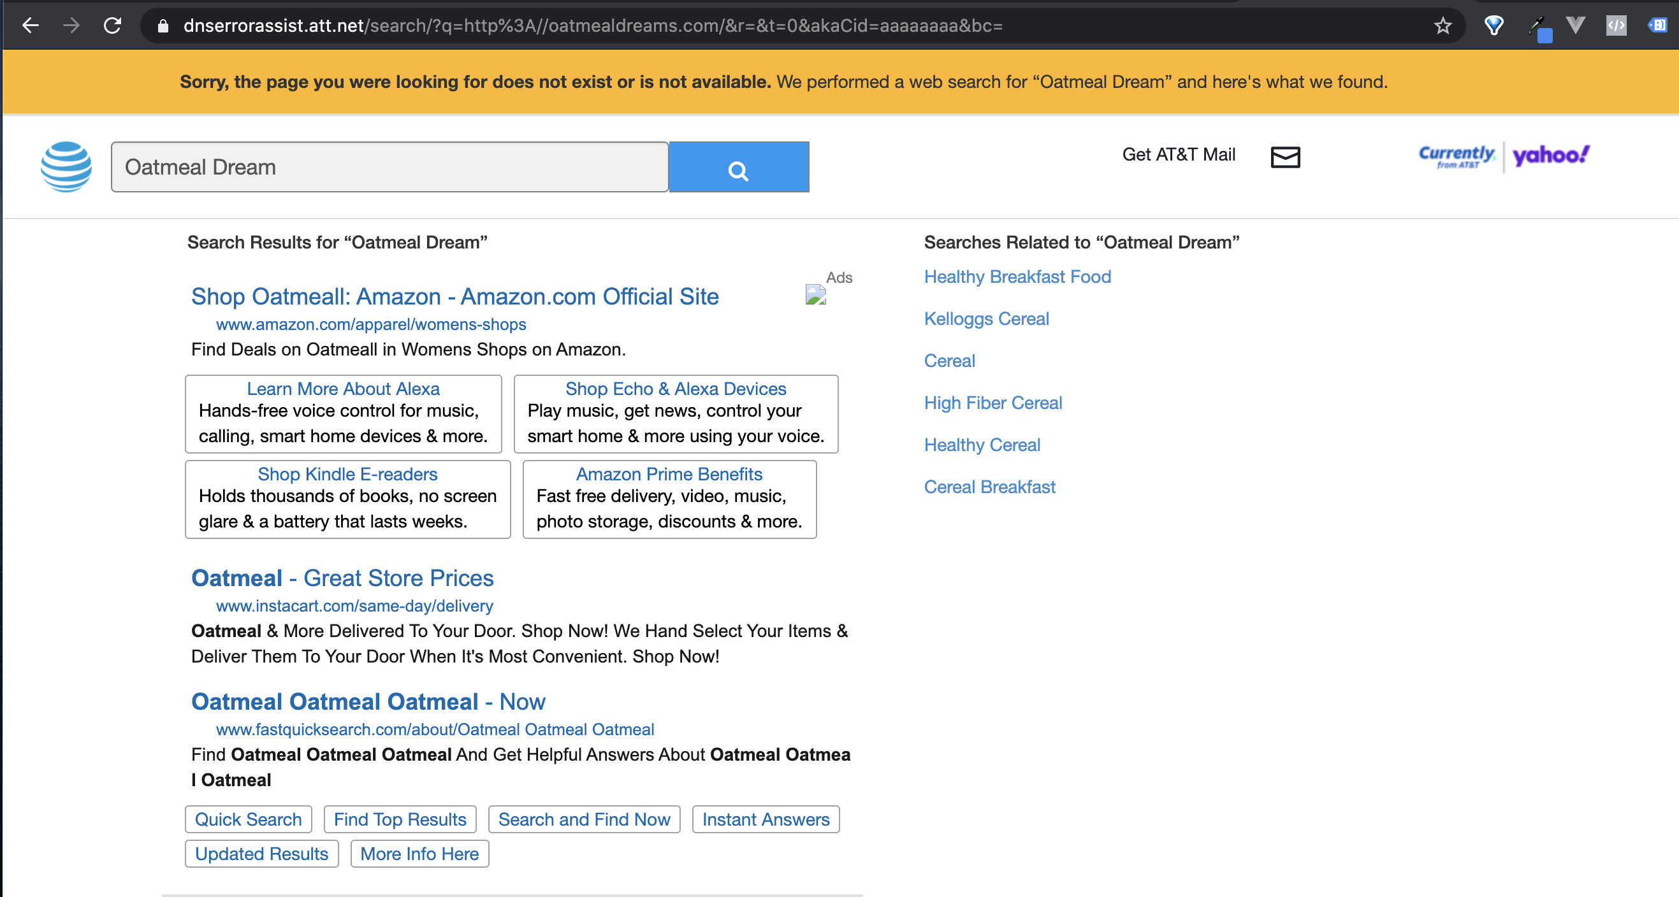Open Oatmeal Great Store Prices link
Viewport: 1679px width, 897px height.
[x=342, y=578]
